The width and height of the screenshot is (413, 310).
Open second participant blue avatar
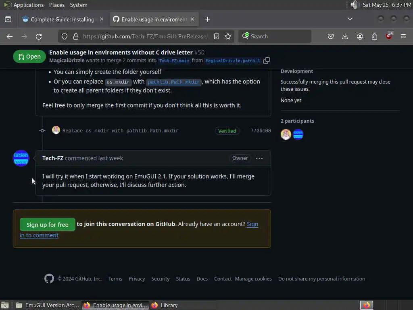point(298,134)
